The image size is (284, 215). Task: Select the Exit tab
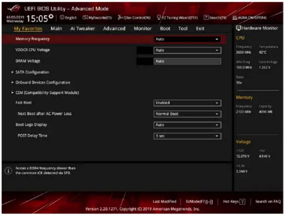click(x=200, y=28)
